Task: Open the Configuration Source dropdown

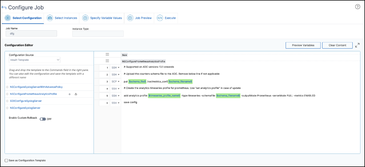Action: click(x=35, y=60)
